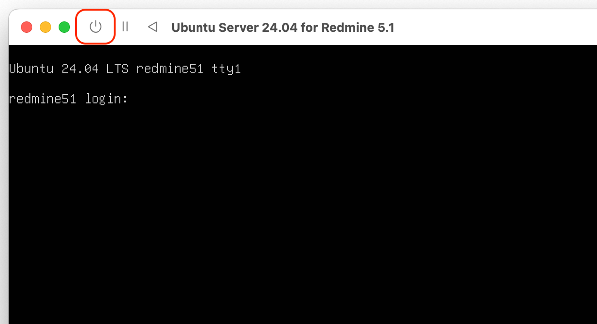Click the window title "Ubuntu Server 24.04 for Redmine 5.1"

pyautogui.click(x=282, y=27)
